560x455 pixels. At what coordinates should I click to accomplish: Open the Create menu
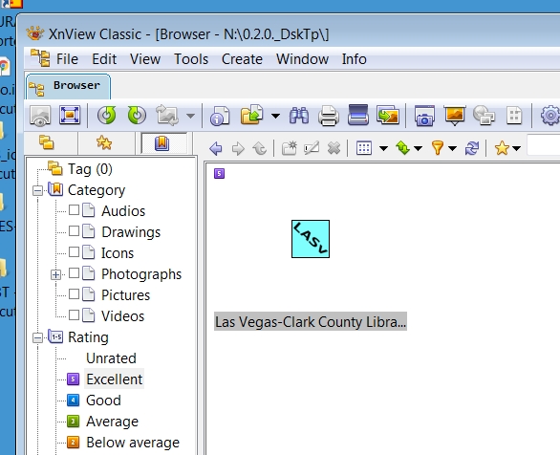coord(242,59)
